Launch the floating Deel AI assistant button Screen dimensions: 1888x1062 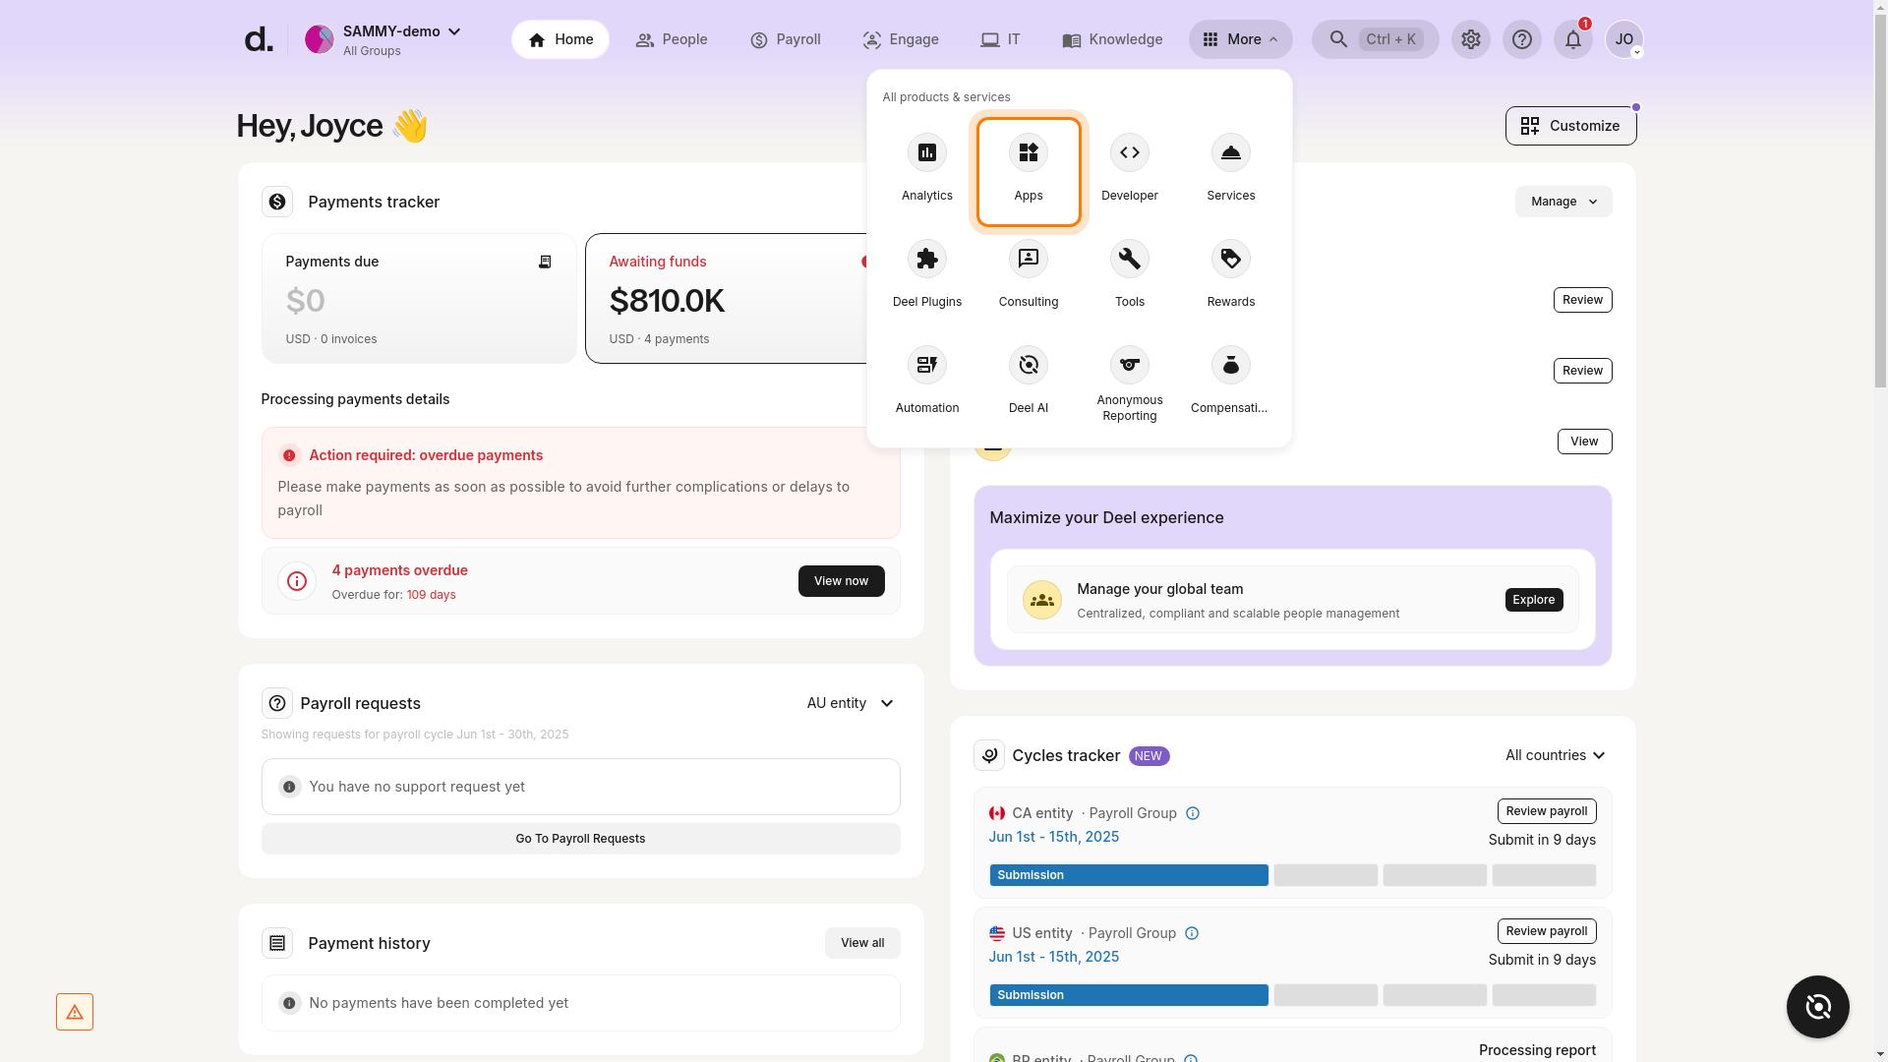[x=1817, y=1006]
